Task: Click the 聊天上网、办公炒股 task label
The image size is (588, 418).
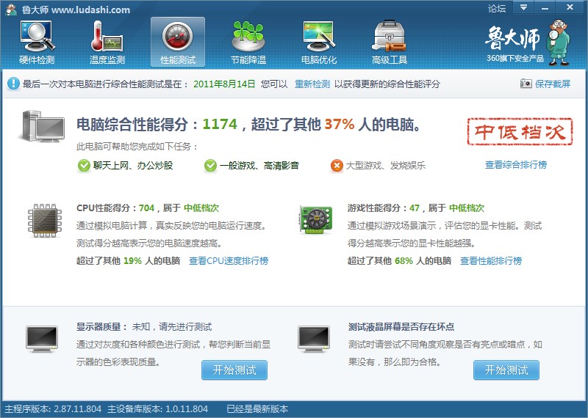Action: pos(133,165)
